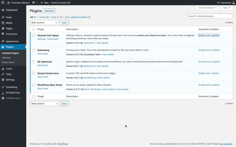Click the Tools wrench icon in sidebar
This screenshot has width=236, height=147.
(x=3, y=74)
